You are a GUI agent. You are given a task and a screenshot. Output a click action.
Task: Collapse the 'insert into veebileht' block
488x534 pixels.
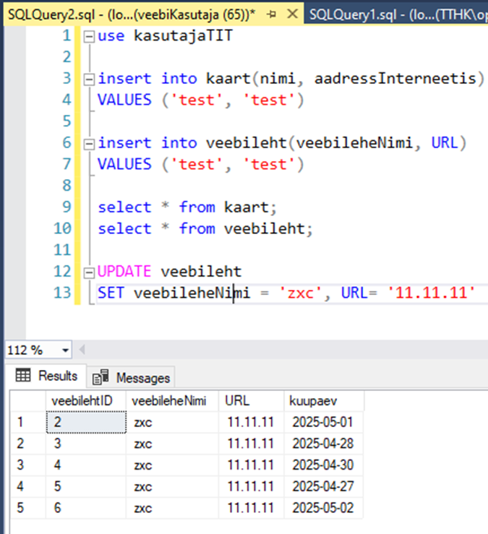click(x=88, y=143)
